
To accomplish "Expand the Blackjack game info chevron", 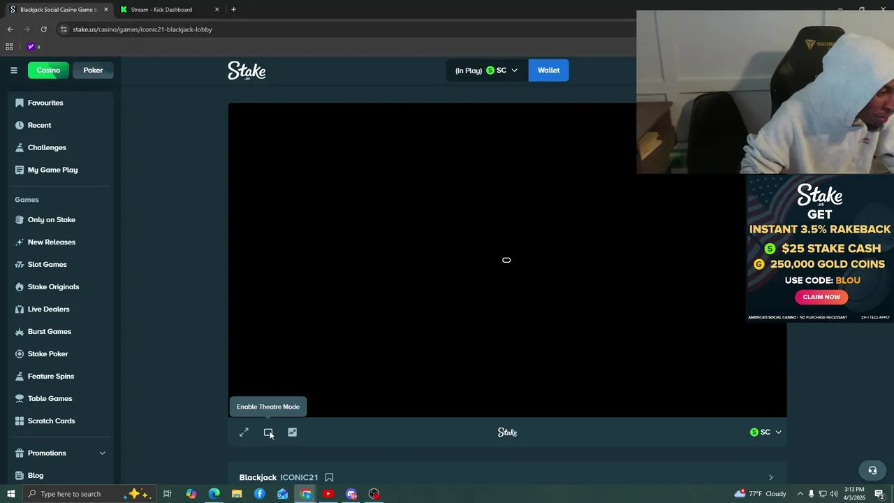I will [x=770, y=477].
